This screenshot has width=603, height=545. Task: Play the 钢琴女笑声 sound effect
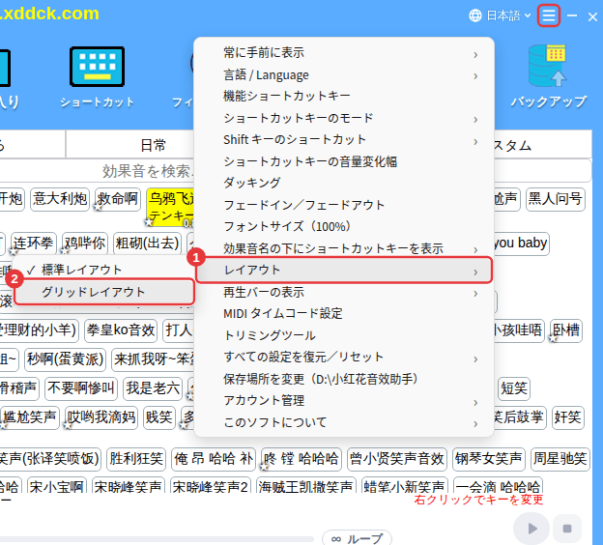488,459
